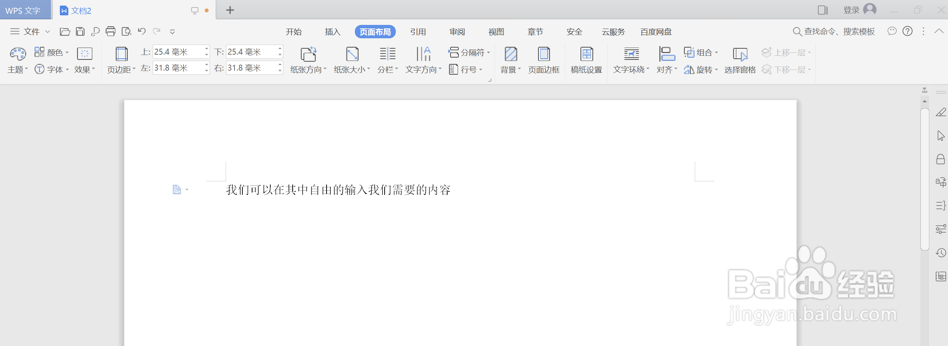948x346 pixels.
Task: Expand the quick access toolbar customize arrow
Action: [172, 32]
